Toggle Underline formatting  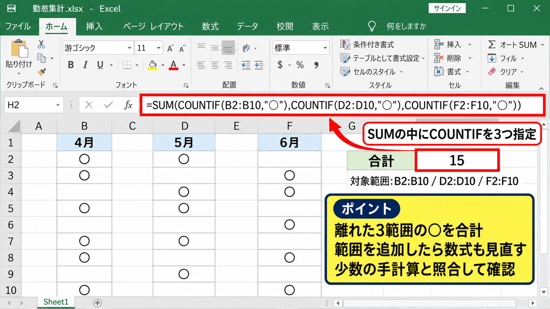pyautogui.click(x=100, y=65)
